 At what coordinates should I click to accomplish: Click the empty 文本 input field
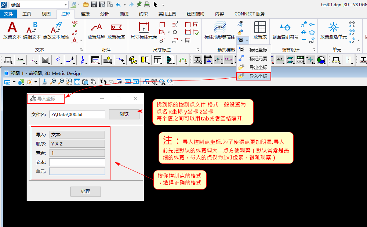pos(77,162)
